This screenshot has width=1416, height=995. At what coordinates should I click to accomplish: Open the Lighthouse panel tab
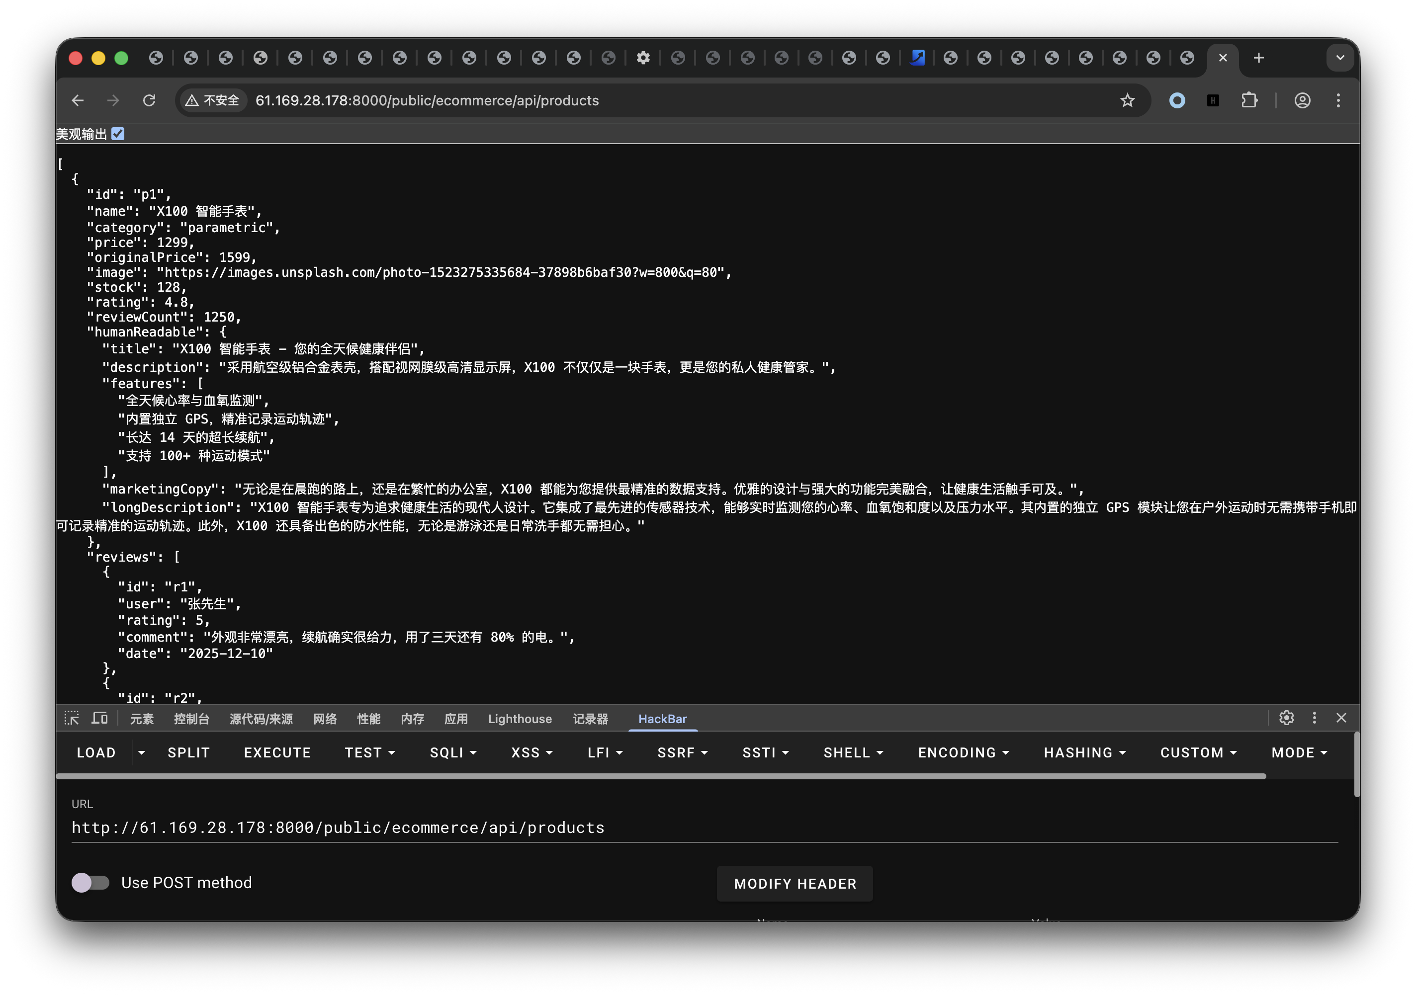tap(520, 718)
